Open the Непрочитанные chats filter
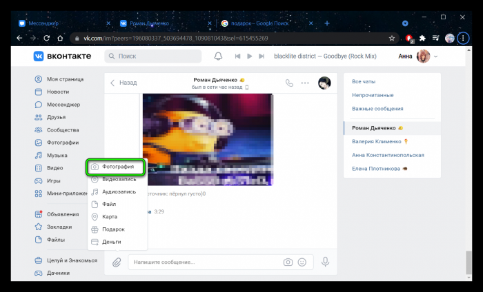This screenshot has height=292, width=483. click(373, 95)
